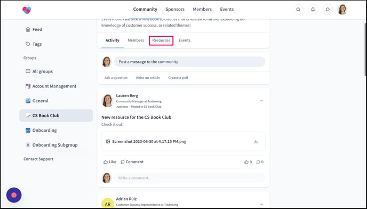
Task: Click the post title New resource for the CS Book Club
Action: tap(136, 117)
